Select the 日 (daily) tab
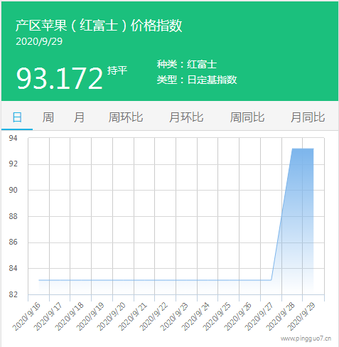Screen dimensions: 339x347 click(17, 117)
